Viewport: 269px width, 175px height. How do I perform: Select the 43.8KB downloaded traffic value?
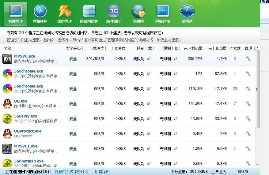[x=196, y=119]
